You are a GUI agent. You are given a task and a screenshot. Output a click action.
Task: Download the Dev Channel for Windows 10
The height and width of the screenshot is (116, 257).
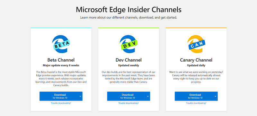pyautogui.click(x=126, y=96)
